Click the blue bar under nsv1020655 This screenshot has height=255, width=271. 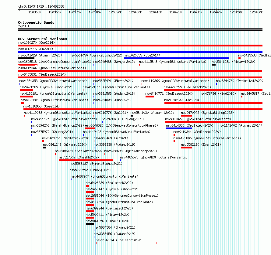tap(176, 58)
